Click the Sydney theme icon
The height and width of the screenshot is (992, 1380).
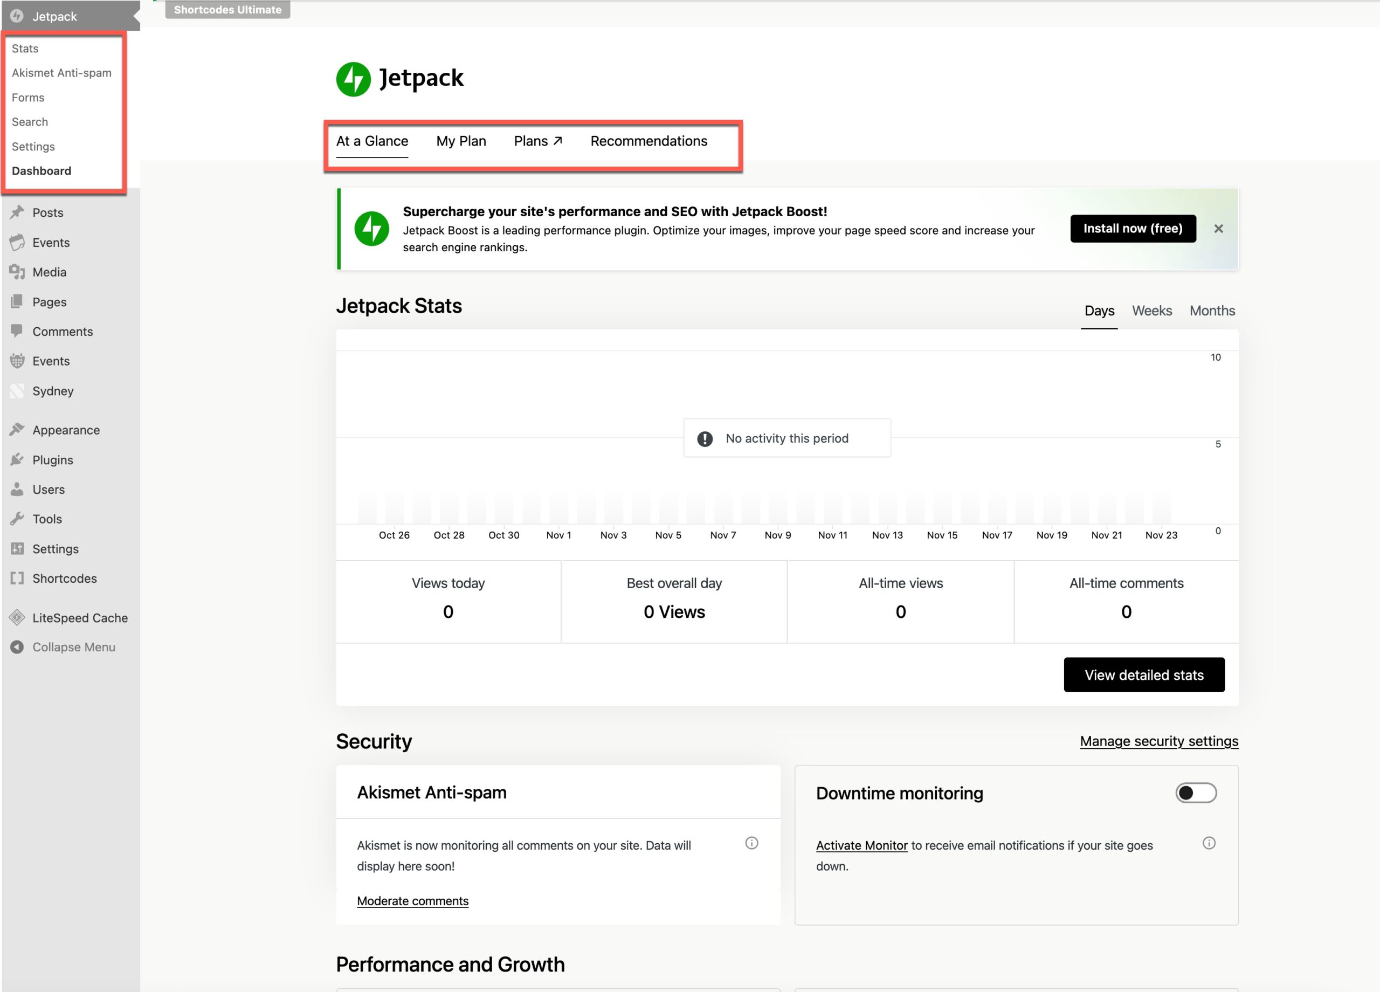(17, 390)
